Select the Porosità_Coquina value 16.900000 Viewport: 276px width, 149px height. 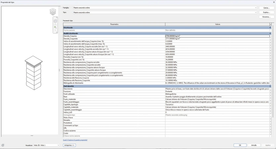pos(217,57)
